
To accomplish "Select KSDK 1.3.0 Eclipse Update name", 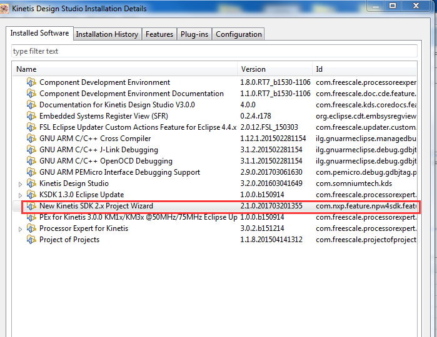I will coord(82,195).
